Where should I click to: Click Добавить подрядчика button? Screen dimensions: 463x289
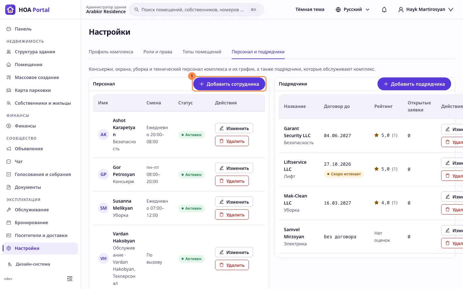pos(414,84)
